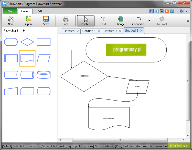Select the Direct Access Storage shape
The width and height of the screenshot is (192, 150).
click(x=27, y=75)
